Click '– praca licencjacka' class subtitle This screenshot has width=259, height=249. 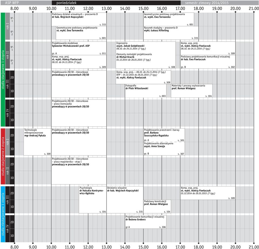62,104
